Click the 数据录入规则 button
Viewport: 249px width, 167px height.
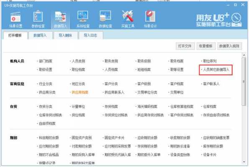[x=229, y=46]
